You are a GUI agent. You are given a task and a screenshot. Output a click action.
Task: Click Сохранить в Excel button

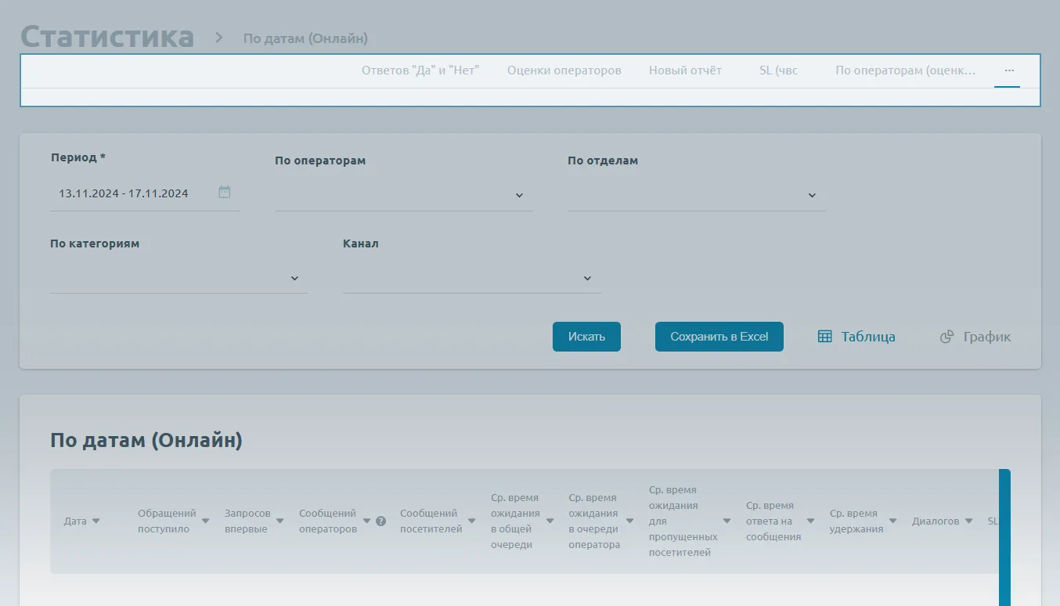point(719,337)
